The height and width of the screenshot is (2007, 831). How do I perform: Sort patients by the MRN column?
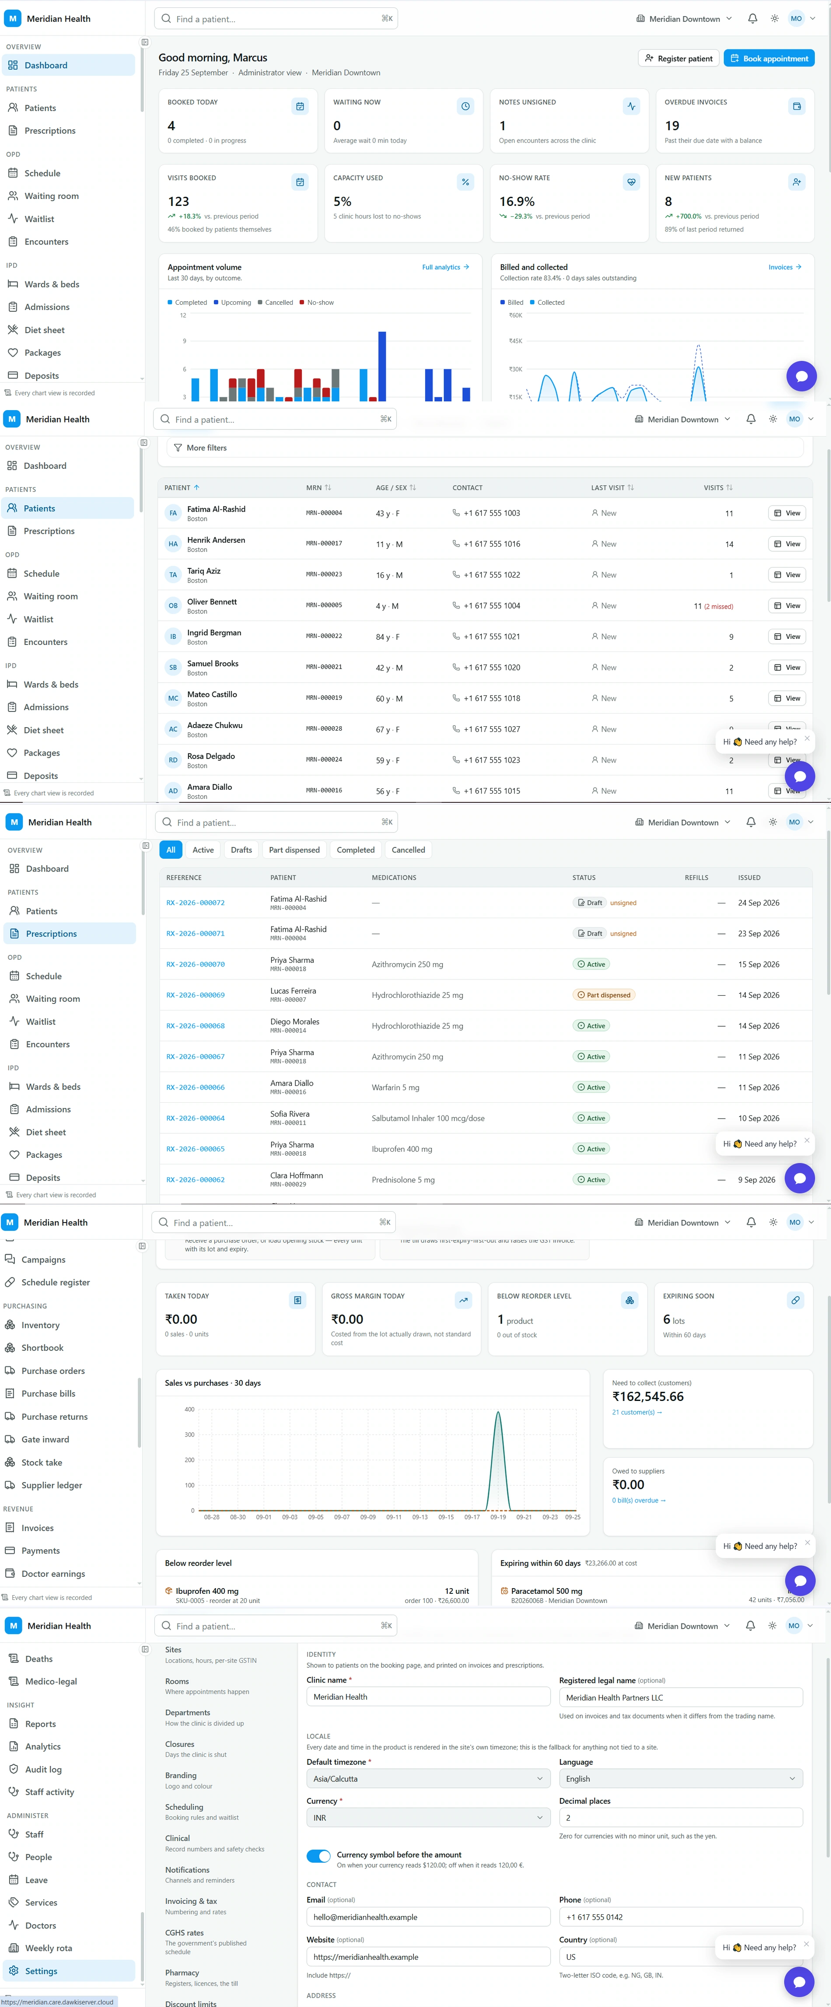point(319,488)
